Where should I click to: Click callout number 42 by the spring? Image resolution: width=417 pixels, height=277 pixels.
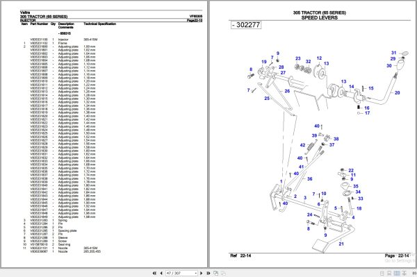pyautogui.click(x=302, y=145)
